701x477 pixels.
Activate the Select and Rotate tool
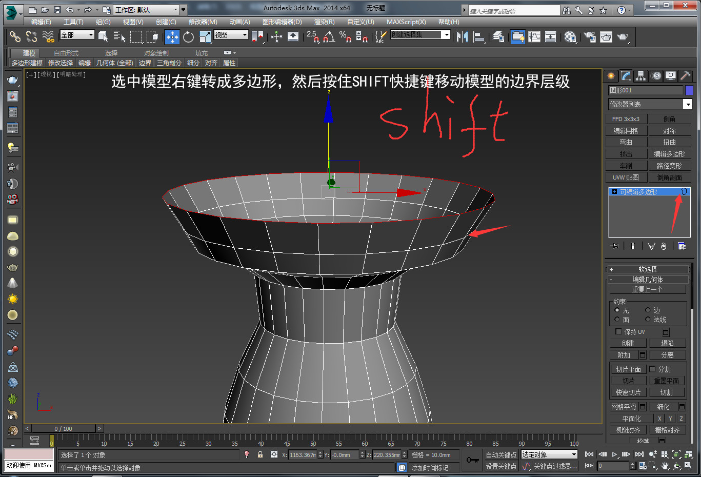(x=188, y=36)
